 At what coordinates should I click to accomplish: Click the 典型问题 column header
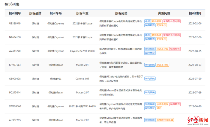[164, 13]
